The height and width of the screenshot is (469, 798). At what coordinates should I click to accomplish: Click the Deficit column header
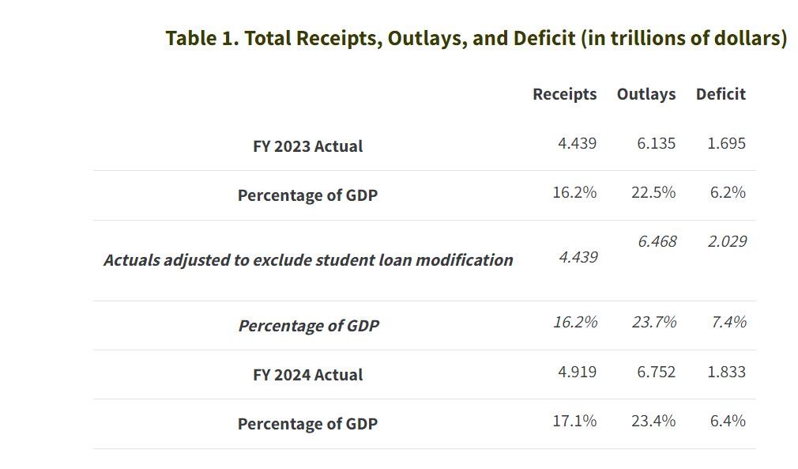[x=720, y=94]
